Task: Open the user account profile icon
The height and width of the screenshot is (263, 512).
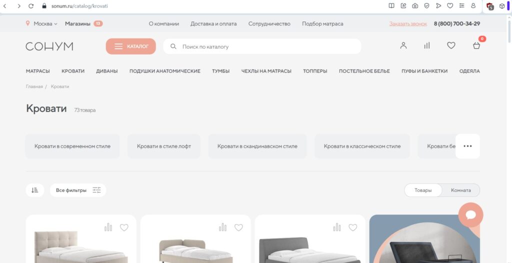Action: [403, 45]
